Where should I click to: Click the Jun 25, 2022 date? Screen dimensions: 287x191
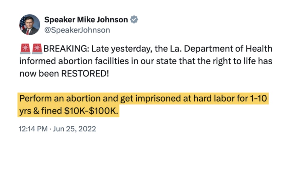pos(75,129)
